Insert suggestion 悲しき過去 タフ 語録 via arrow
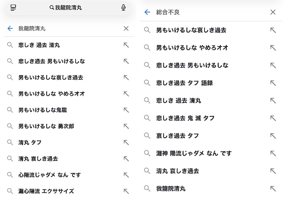The height and width of the screenshot is (202, 284). click(273, 83)
